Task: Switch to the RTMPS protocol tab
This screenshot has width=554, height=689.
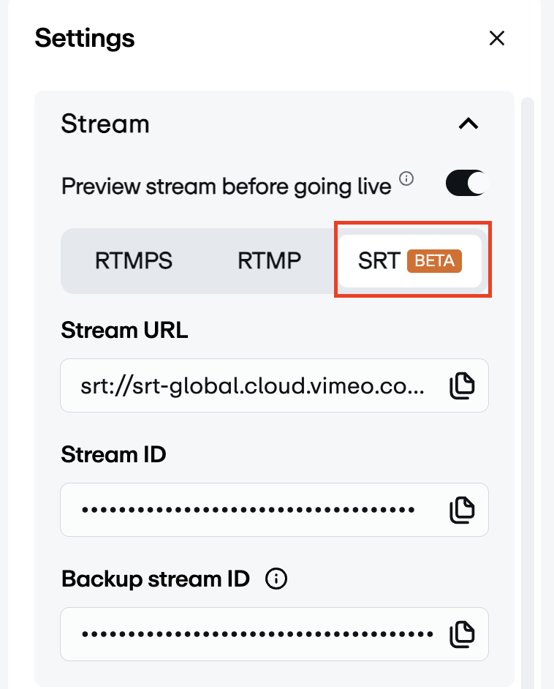Action: pos(134,261)
